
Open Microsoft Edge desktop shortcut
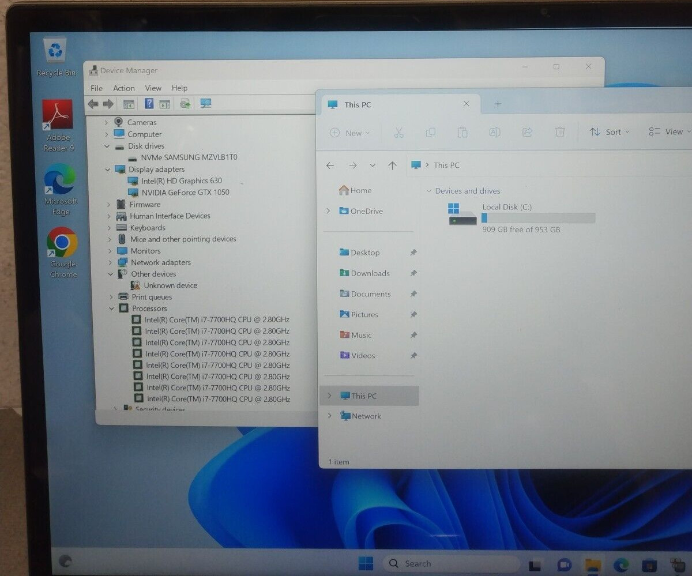tap(61, 190)
